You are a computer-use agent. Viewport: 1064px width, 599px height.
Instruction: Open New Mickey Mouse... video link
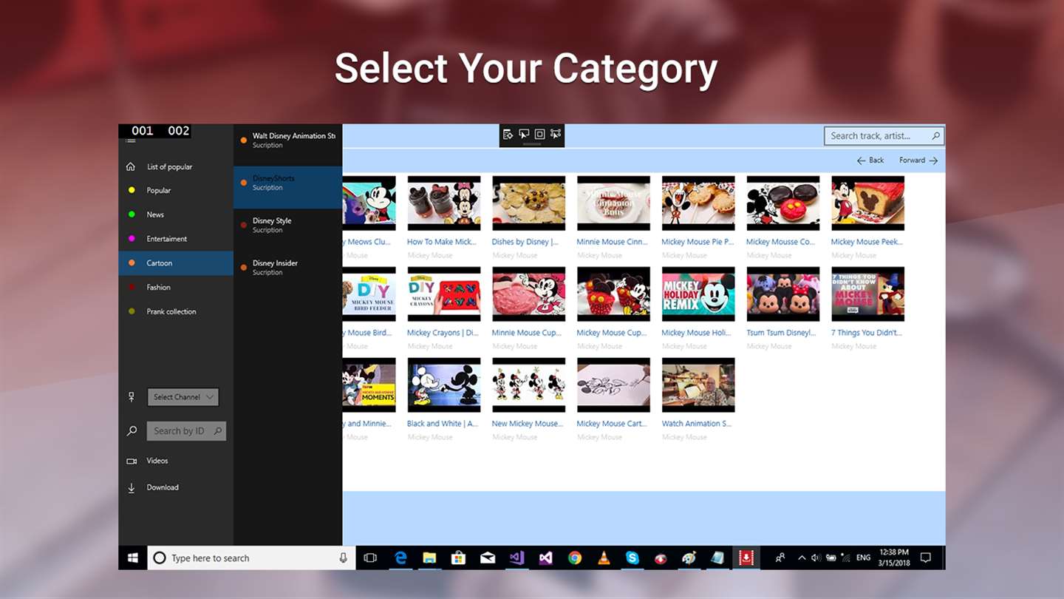tap(528, 424)
